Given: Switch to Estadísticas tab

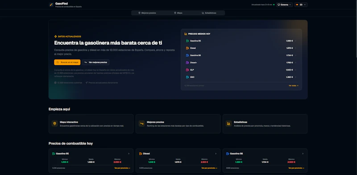Looking at the screenshot, I should pyautogui.click(x=209, y=13).
